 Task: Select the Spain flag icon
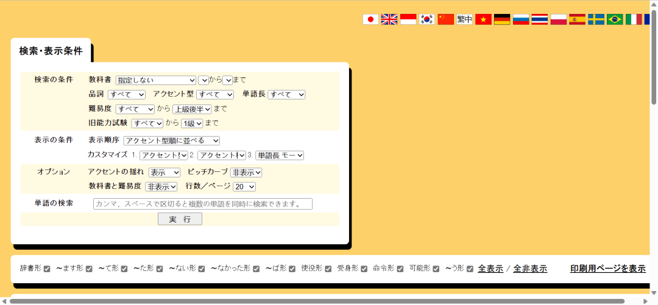(x=577, y=19)
